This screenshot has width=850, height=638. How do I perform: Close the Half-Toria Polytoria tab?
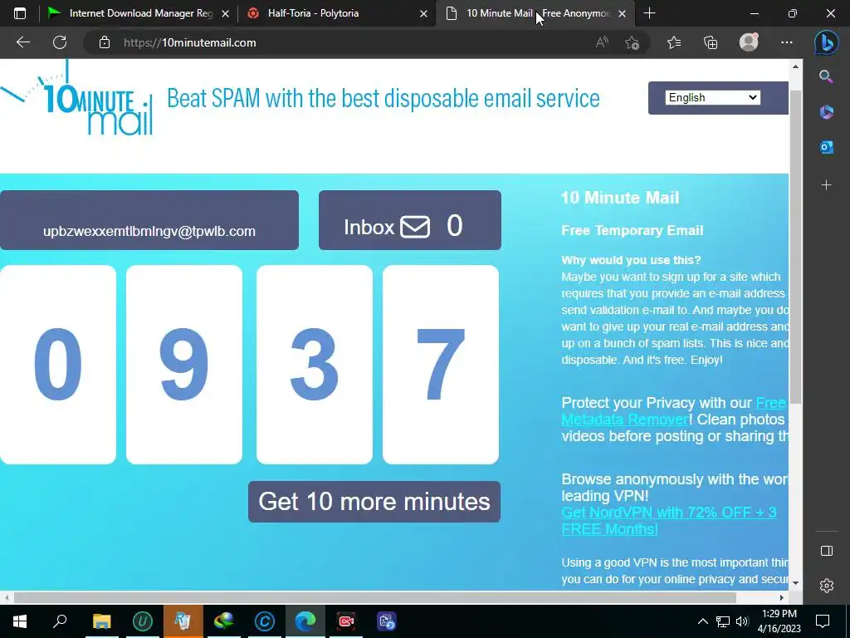(x=424, y=13)
